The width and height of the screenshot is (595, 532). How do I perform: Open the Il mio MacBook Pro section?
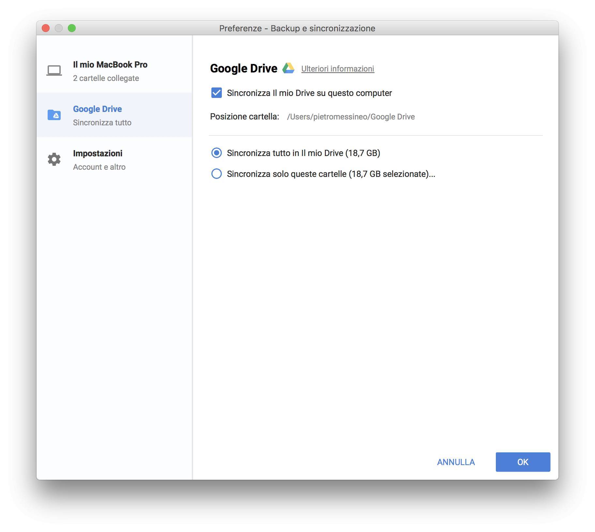114,70
